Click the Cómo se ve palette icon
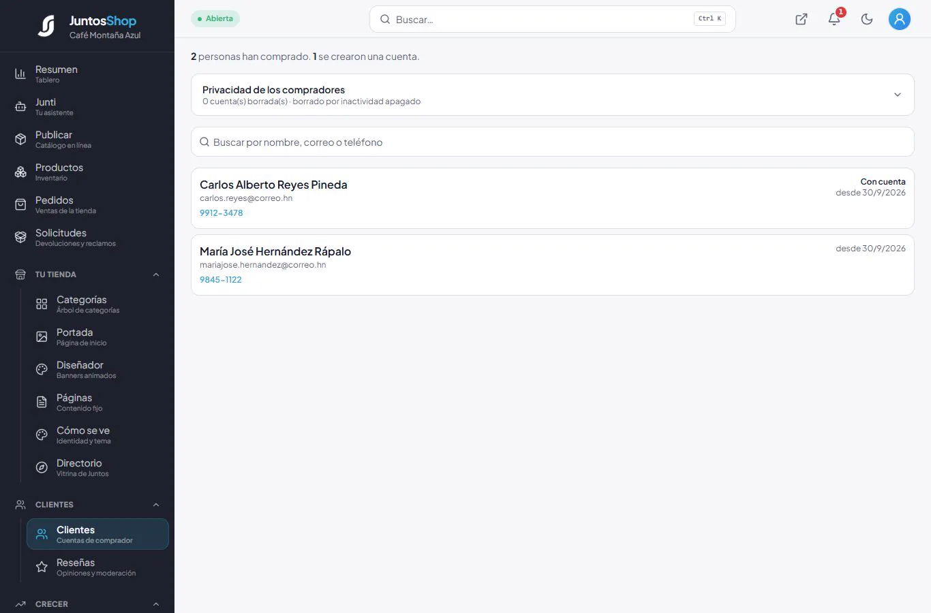Image resolution: width=931 pixels, height=613 pixels. pyautogui.click(x=42, y=435)
